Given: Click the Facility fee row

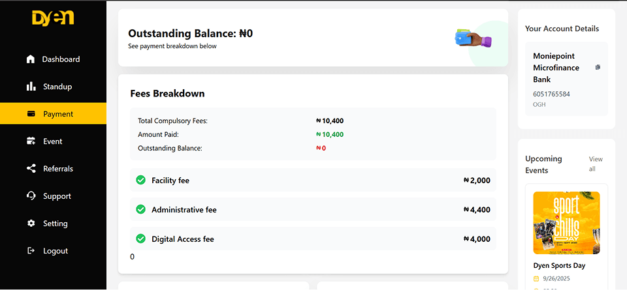Looking at the screenshot, I should click(313, 181).
